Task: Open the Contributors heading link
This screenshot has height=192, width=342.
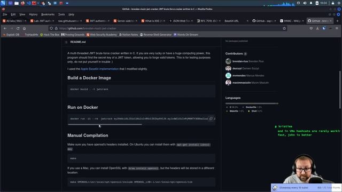Action: coord(234,53)
